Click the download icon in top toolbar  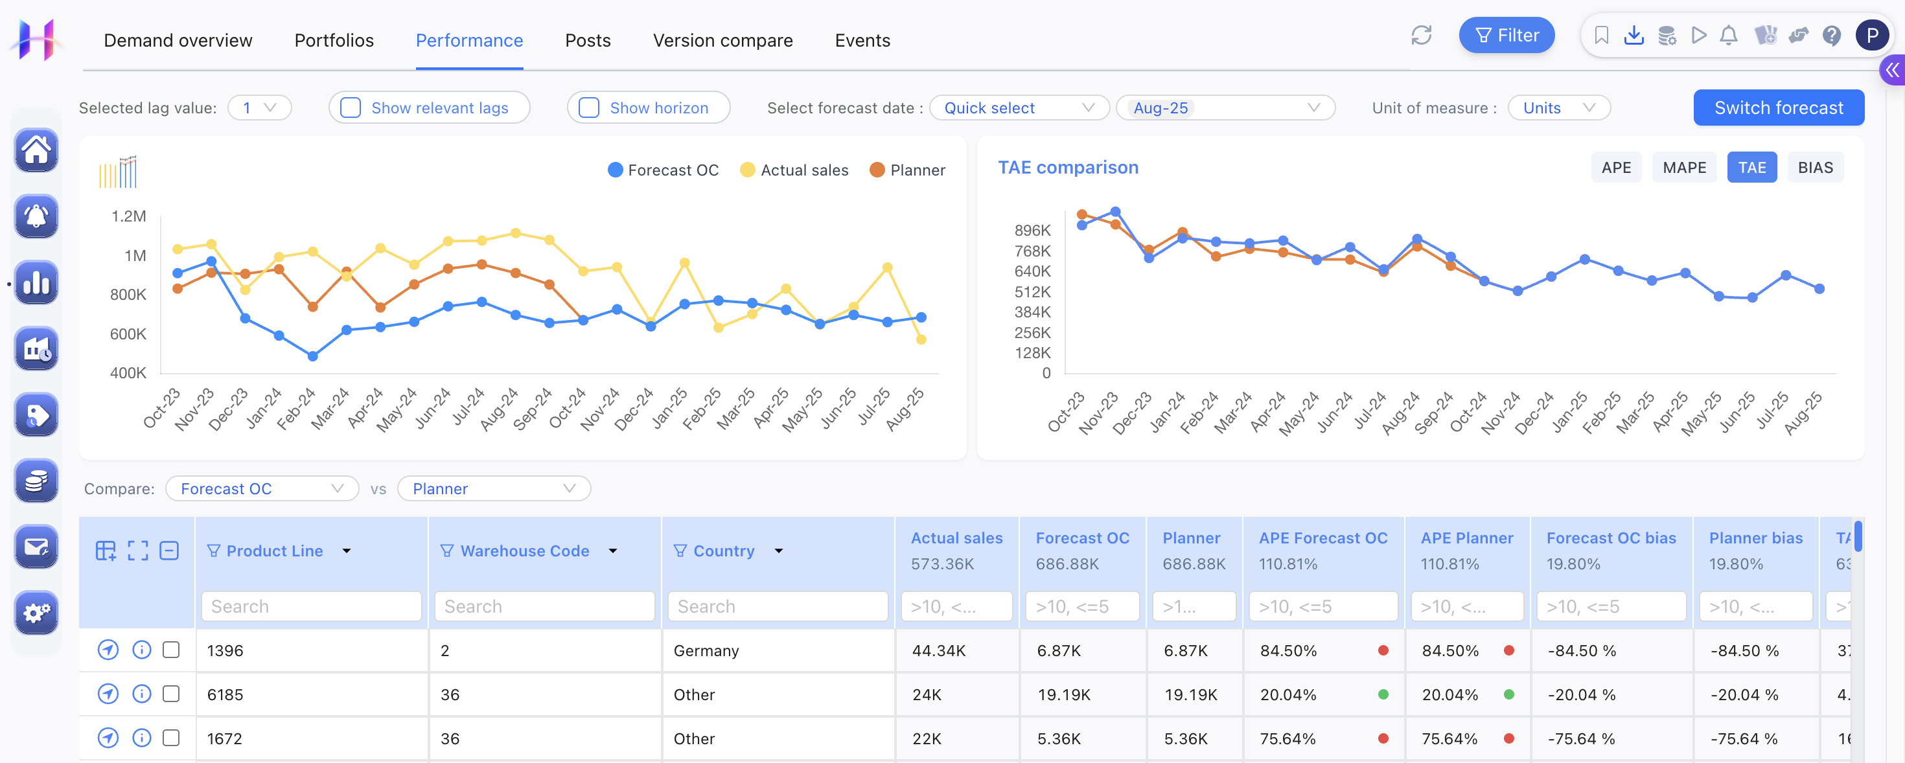point(1634,36)
